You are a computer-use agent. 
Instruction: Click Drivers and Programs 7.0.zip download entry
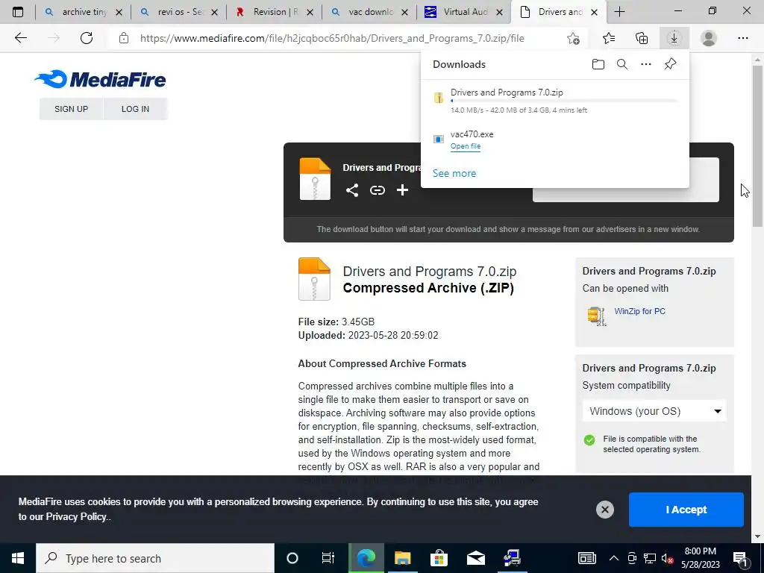[555, 101]
